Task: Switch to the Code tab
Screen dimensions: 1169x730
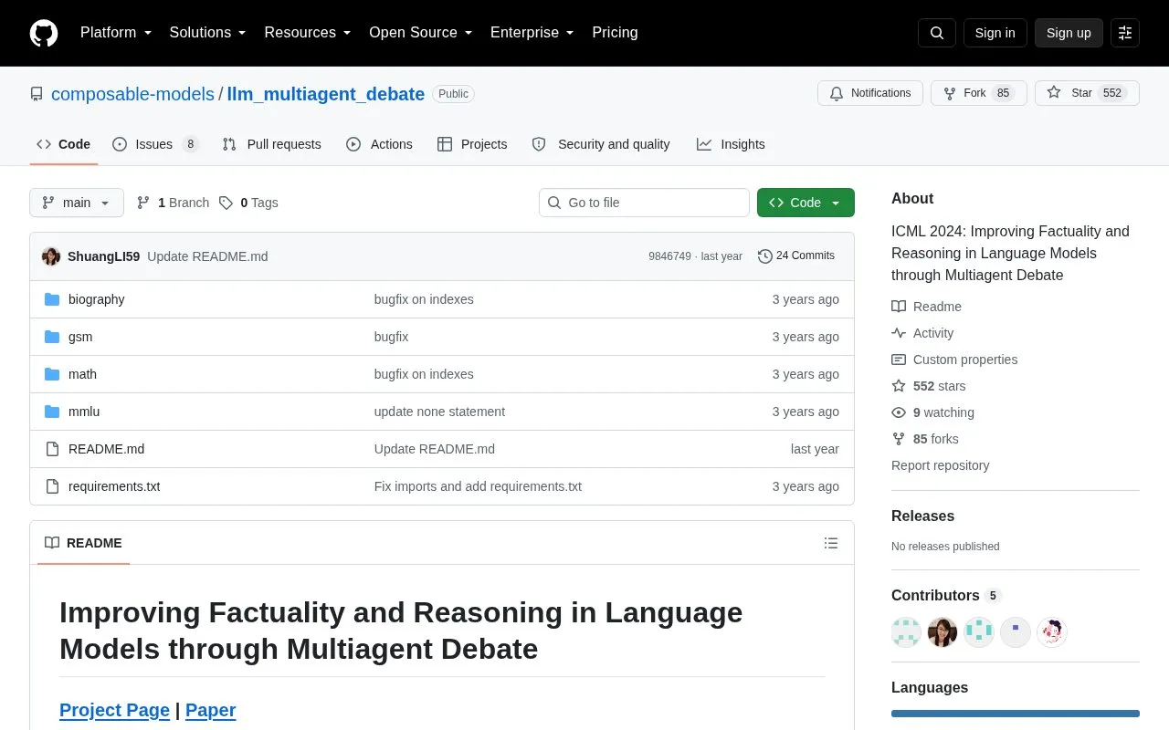Action: [64, 144]
